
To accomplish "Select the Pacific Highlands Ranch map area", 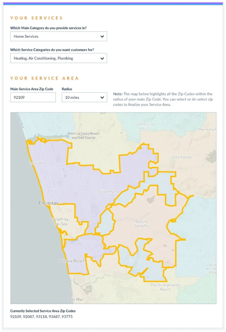I will (165, 287).
